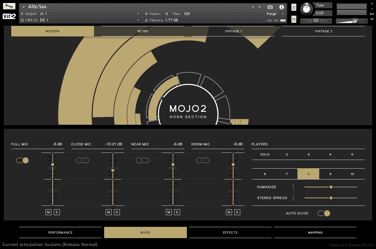376x249 pixels.
Task: Click the info (i) icon in header
Action: tap(281, 7)
